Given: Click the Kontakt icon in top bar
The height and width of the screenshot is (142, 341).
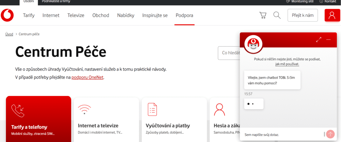Looking at the screenshot, I should [321, 1].
